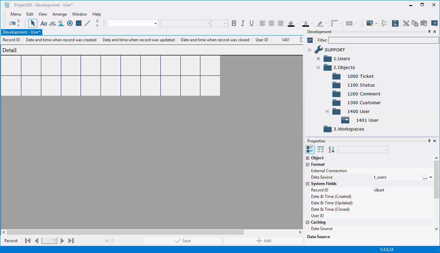Viewport: 440px width, 253px height.
Task: Pick the Aa label tool
Action: [x=44, y=23]
